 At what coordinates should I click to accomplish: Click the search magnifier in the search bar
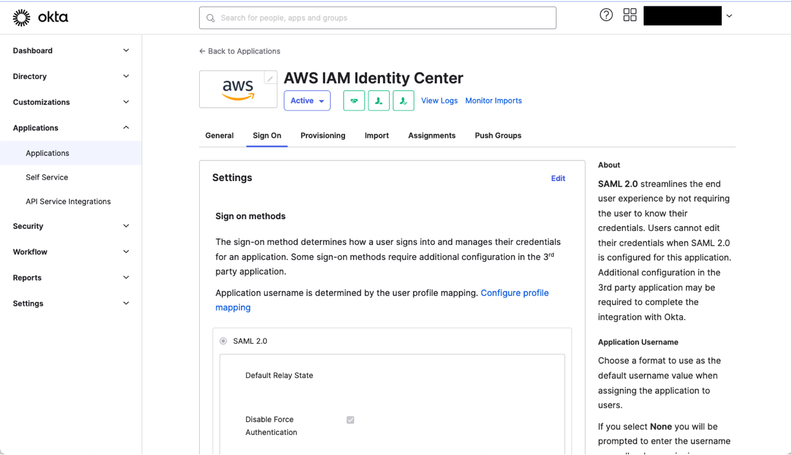pyautogui.click(x=210, y=18)
